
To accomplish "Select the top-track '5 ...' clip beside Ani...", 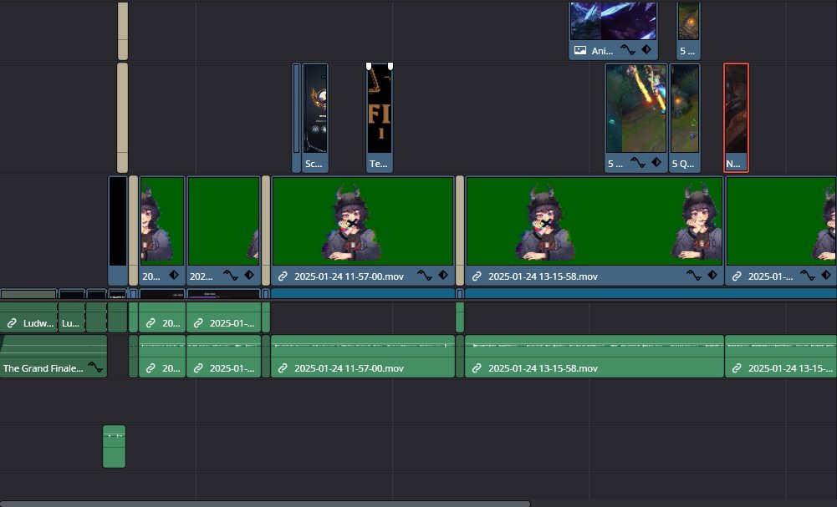I will [688, 30].
